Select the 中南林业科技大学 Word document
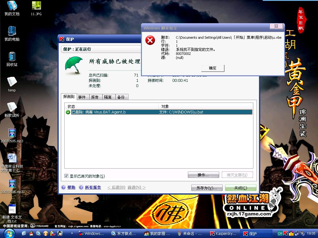 pos(12,163)
